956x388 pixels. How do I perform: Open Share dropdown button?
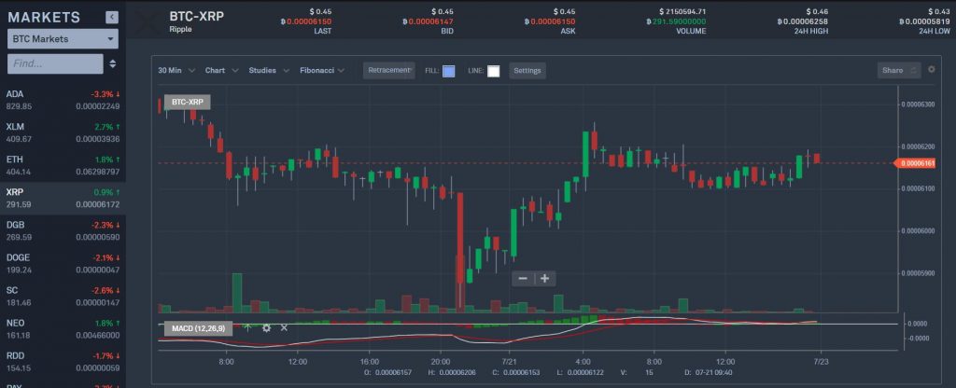pyautogui.click(x=899, y=71)
